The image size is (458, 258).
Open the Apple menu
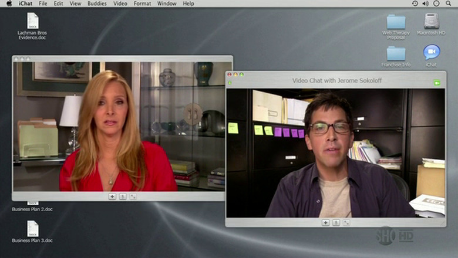pyautogui.click(x=9, y=4)
